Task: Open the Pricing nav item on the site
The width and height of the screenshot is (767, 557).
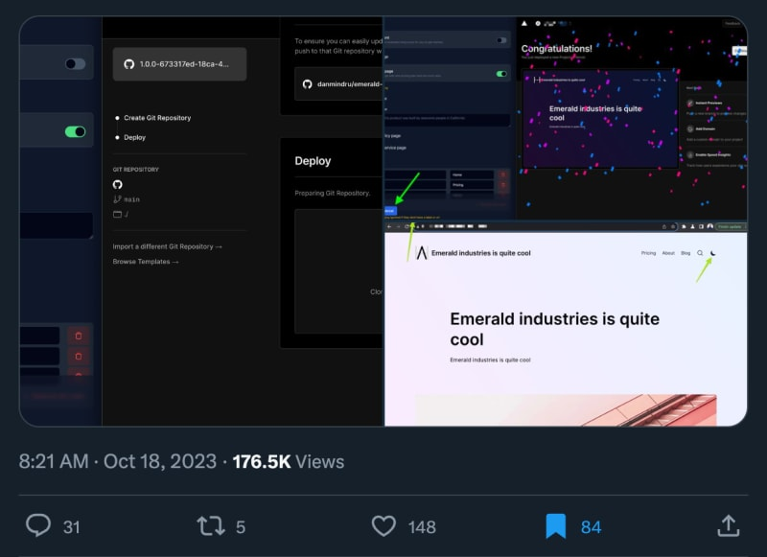Action: [x=648, y=253]
